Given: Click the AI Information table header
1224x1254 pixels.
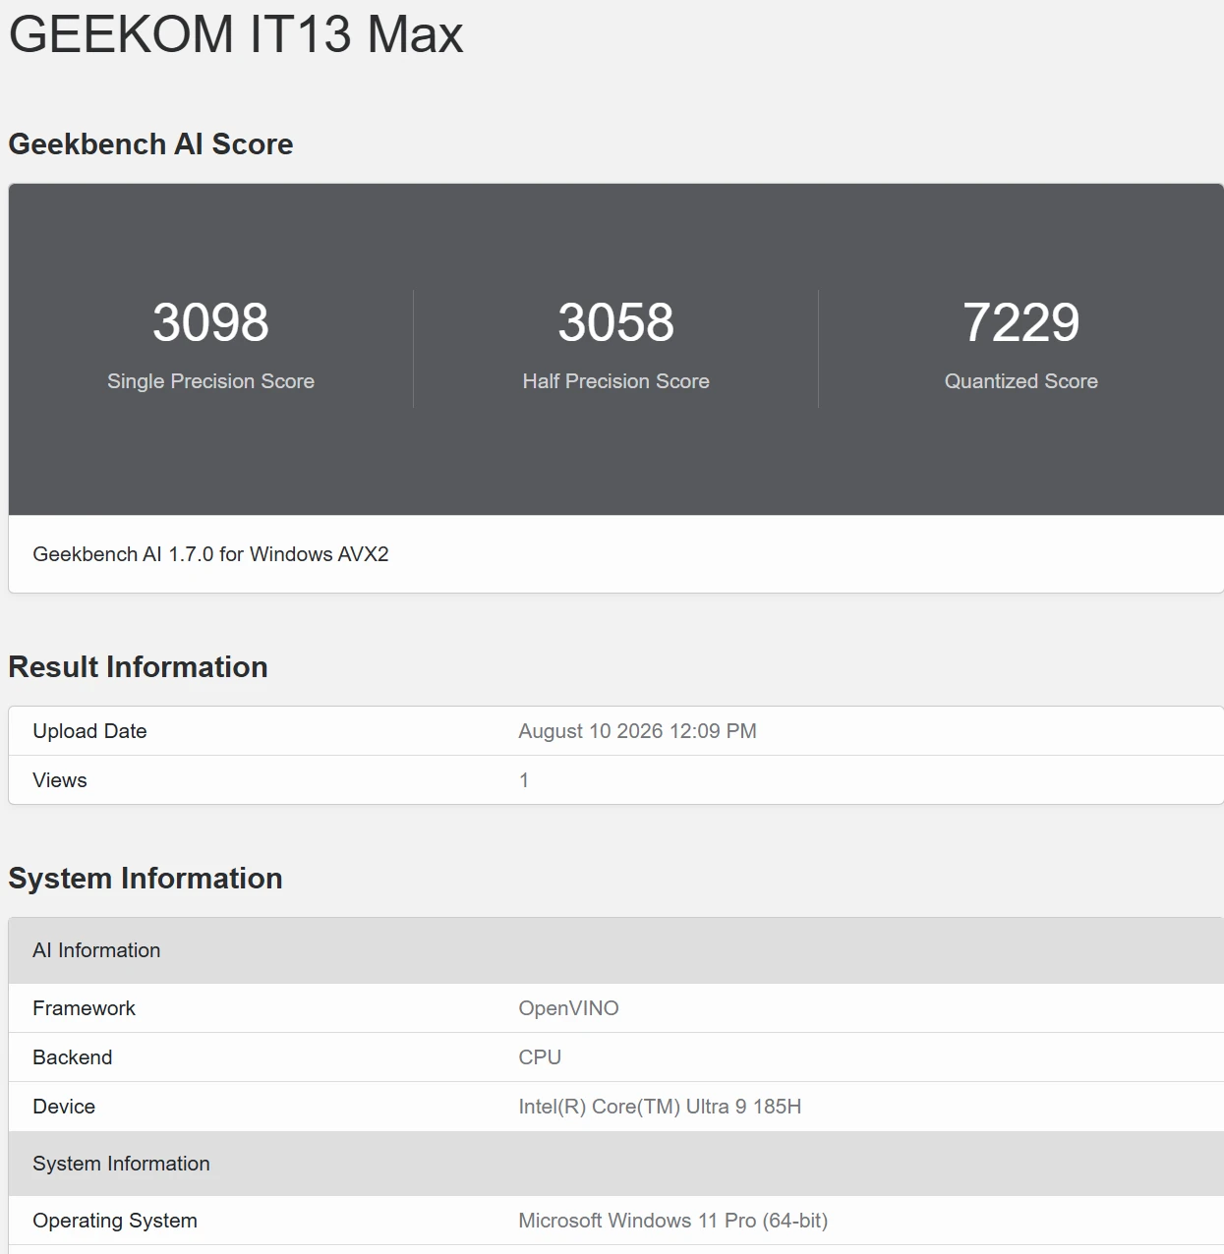Looking at the screenshot, I should point(615,950).
